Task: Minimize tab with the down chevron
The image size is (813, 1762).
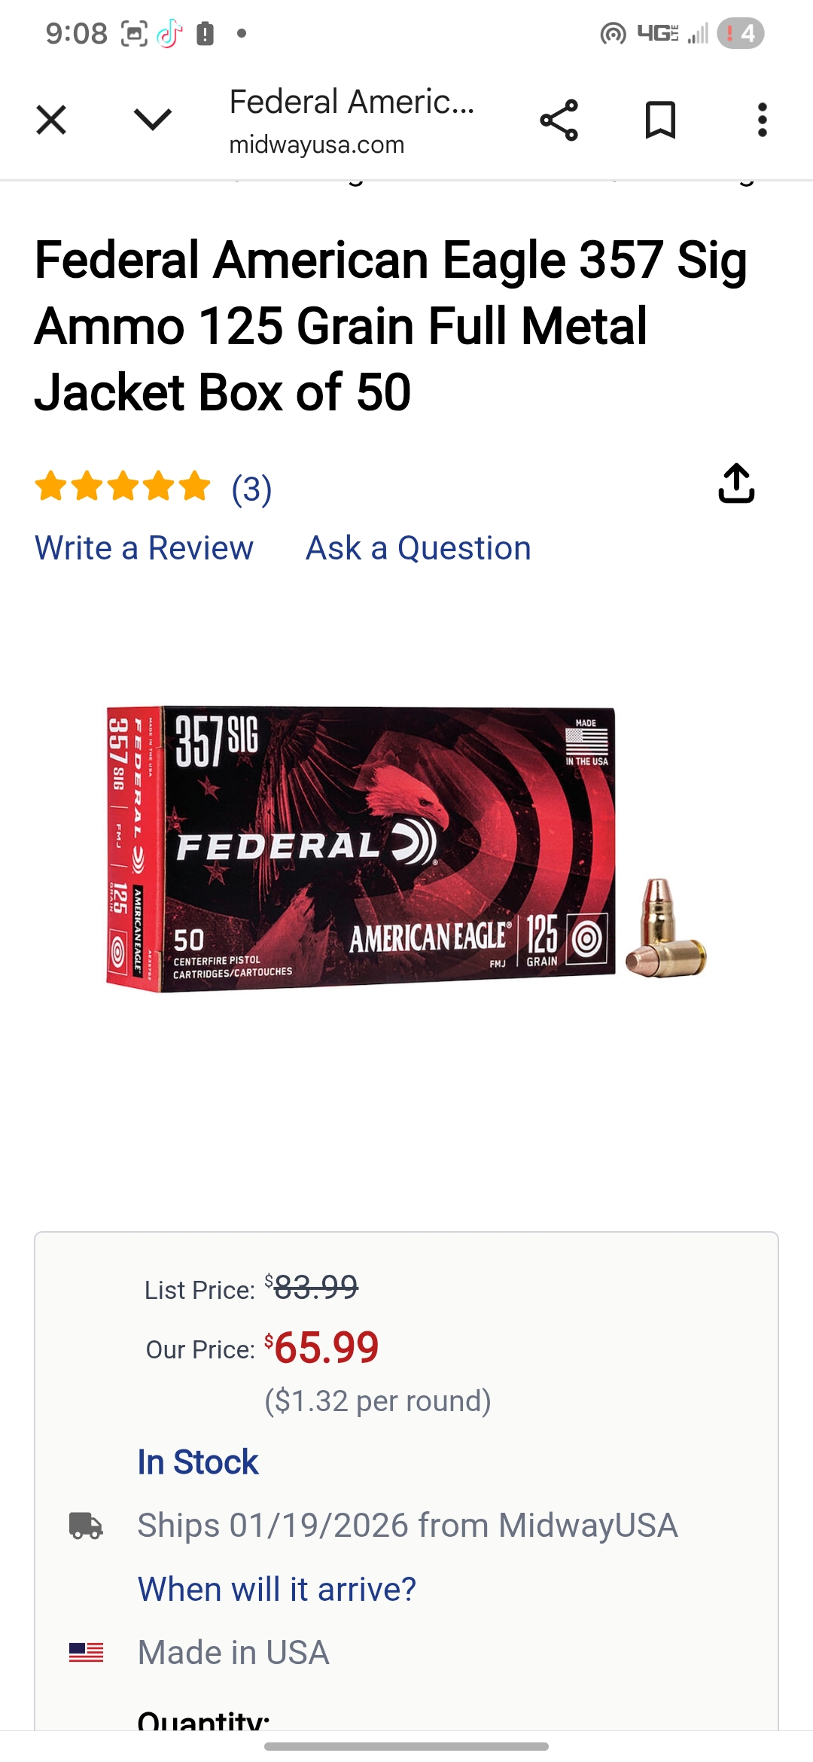Action: pyautogui.click(x=153, y=119)
